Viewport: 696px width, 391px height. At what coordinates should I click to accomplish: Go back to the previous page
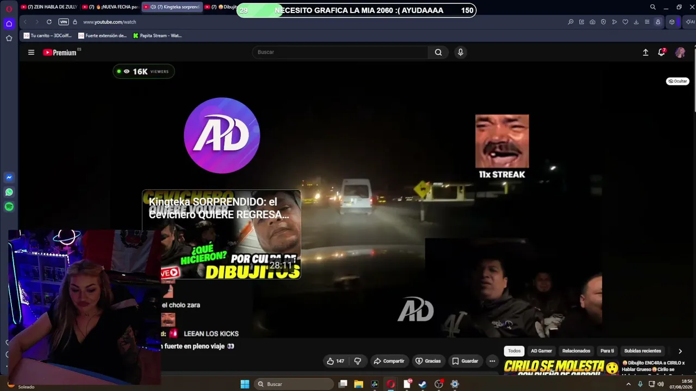coord(25,22)
